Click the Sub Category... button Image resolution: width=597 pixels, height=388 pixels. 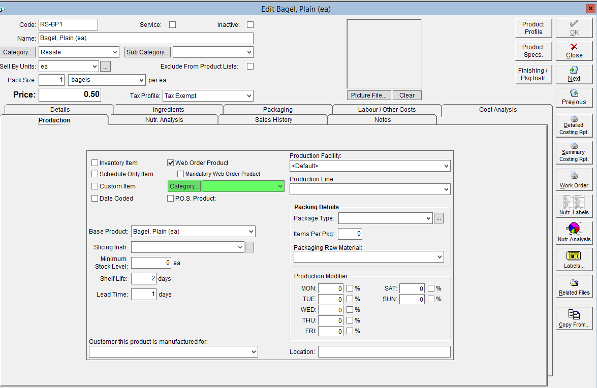pyautogui.click(x=147, y=52)
